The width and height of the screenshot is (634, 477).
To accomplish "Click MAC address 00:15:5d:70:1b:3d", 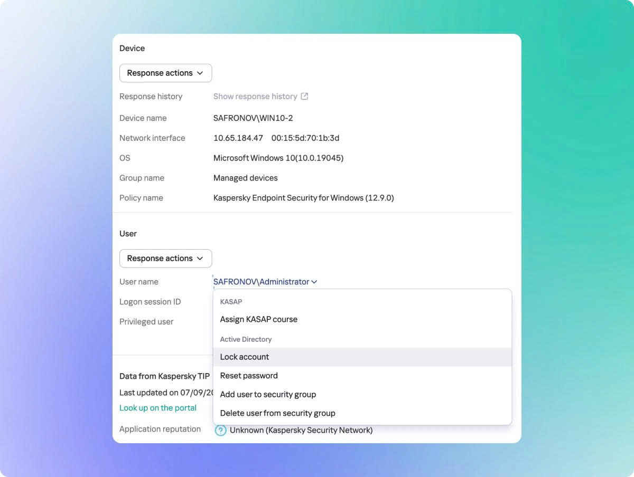I will tap(305, 138).
